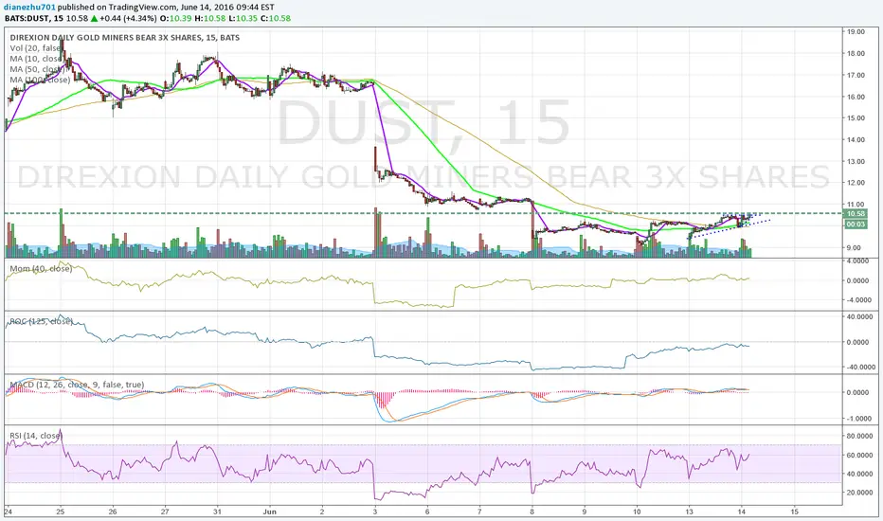Select the DIREXION DAILY GOLD MINERS chart title
The image size is (883, 521).
point(124,38)
